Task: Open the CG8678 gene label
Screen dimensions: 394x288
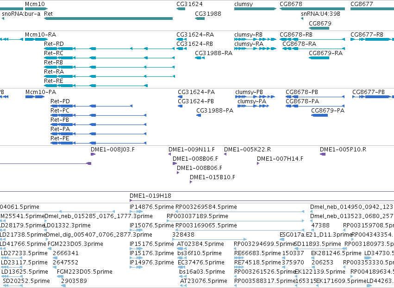Action: pos(291,4)
